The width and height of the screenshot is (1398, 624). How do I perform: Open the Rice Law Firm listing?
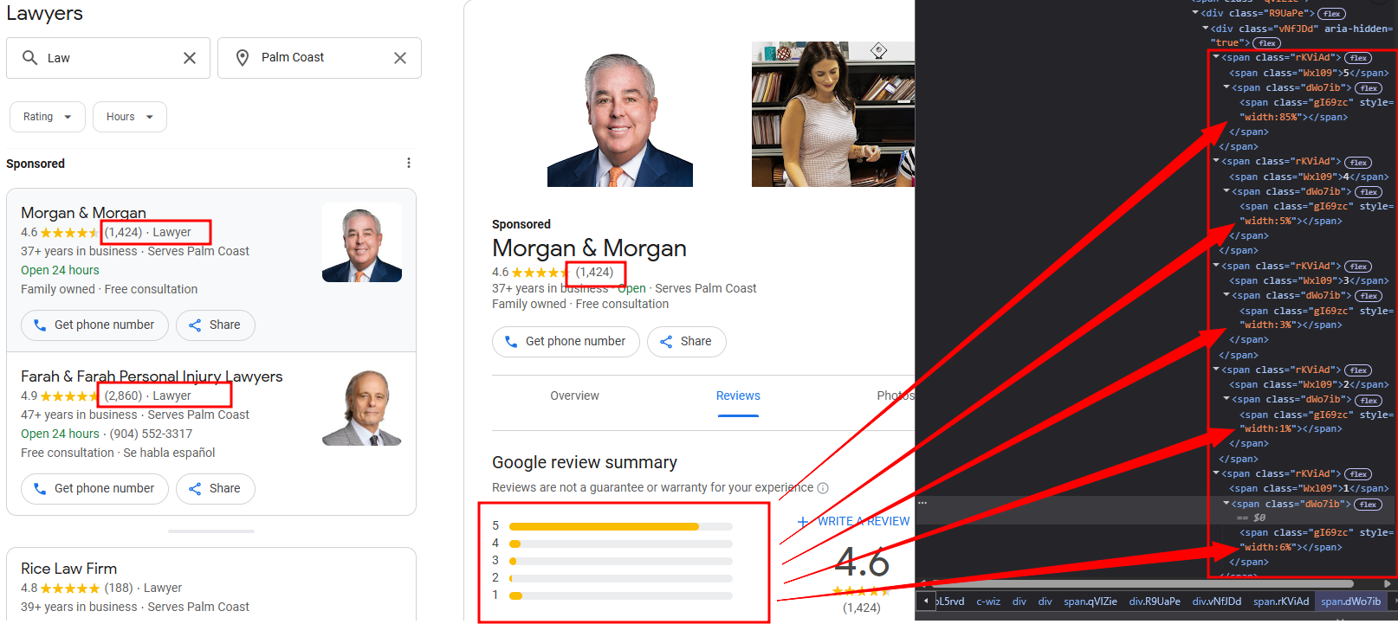68,569
